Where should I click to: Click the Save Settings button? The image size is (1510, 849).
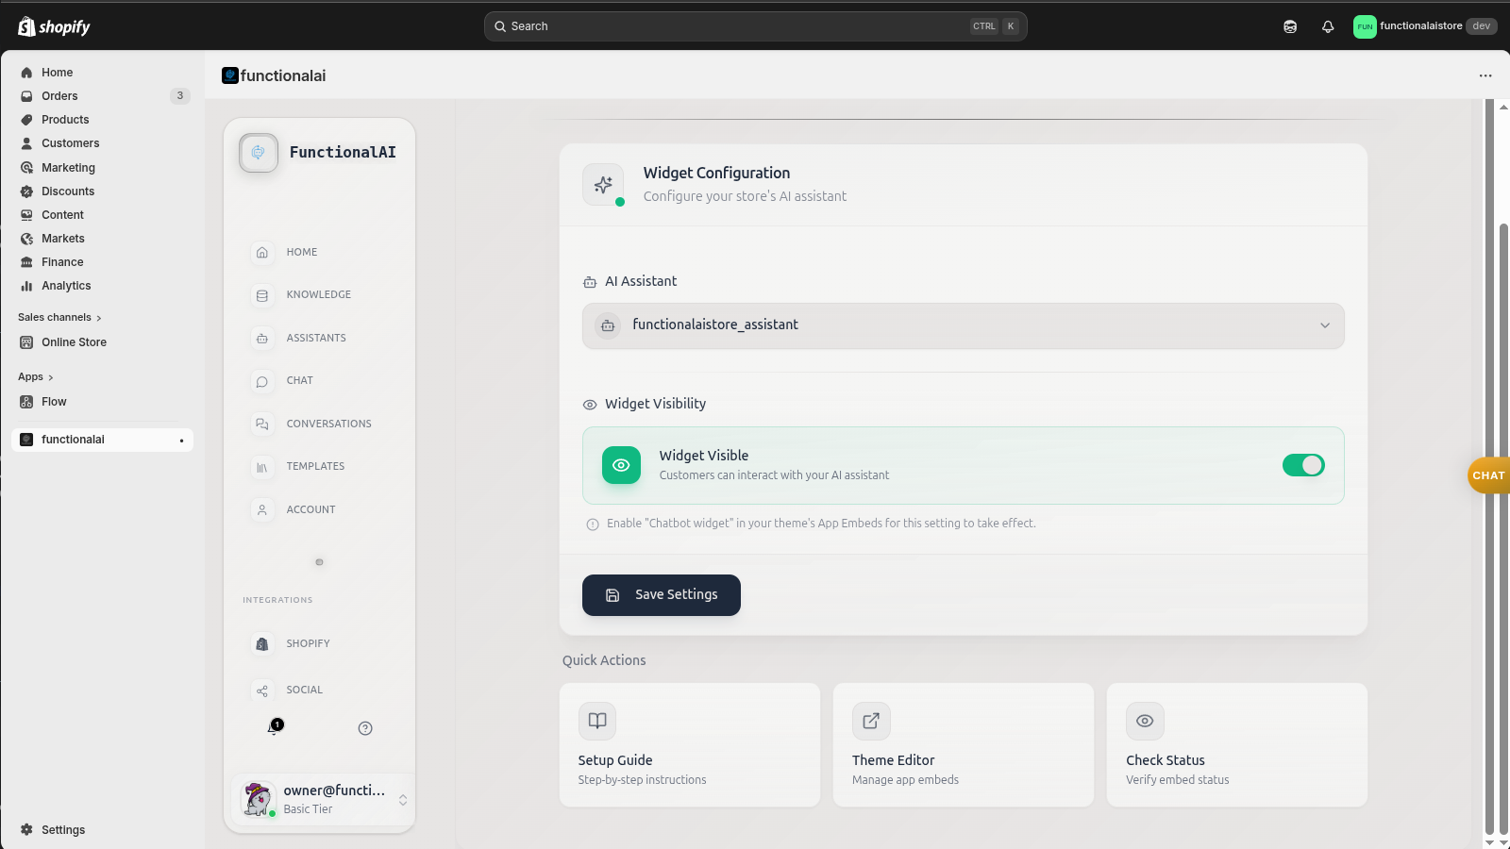(661, 594)
